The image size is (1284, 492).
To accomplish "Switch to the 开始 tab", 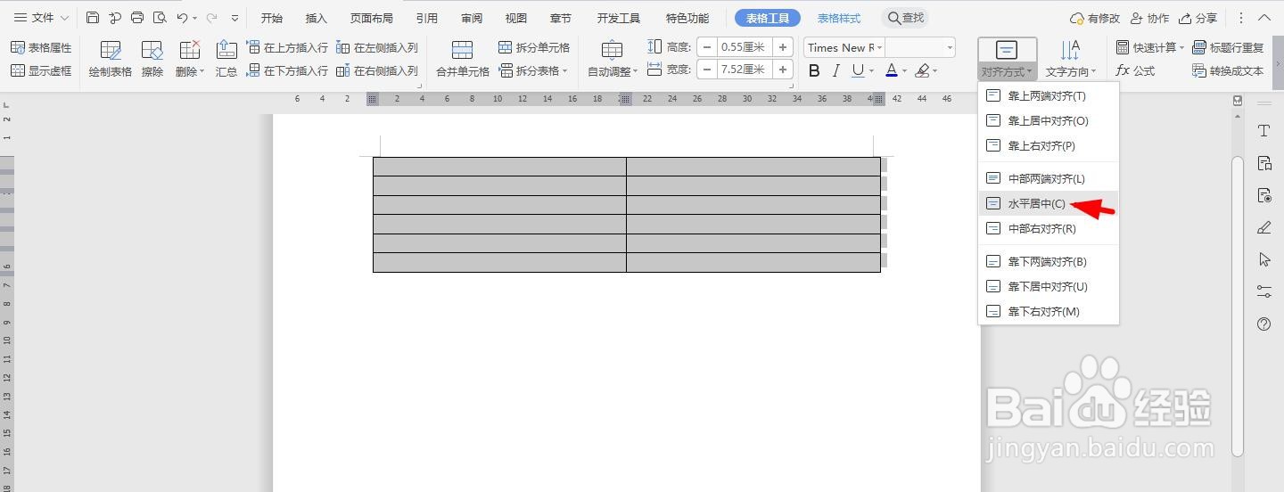I will click(x=271, y=18).
